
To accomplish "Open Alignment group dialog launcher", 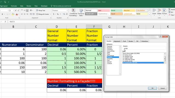I will point(51,18).
